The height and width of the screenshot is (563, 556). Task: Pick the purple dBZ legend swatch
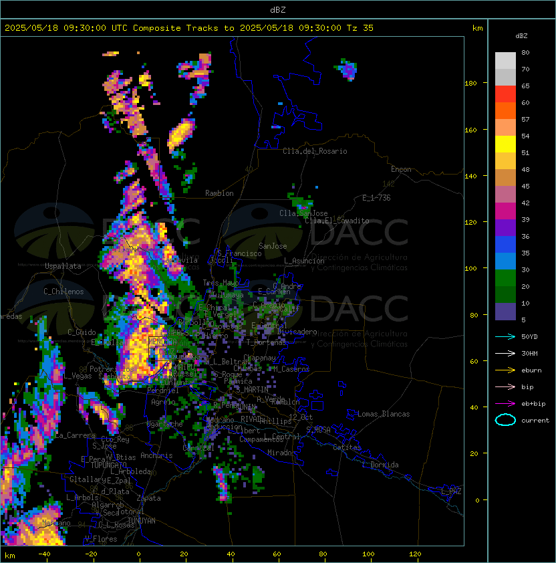[x=505, y=228]
